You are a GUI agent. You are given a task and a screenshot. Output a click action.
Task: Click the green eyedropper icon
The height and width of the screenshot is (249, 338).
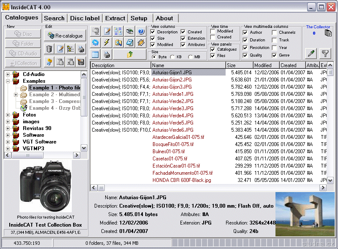(x=311, y=53)
